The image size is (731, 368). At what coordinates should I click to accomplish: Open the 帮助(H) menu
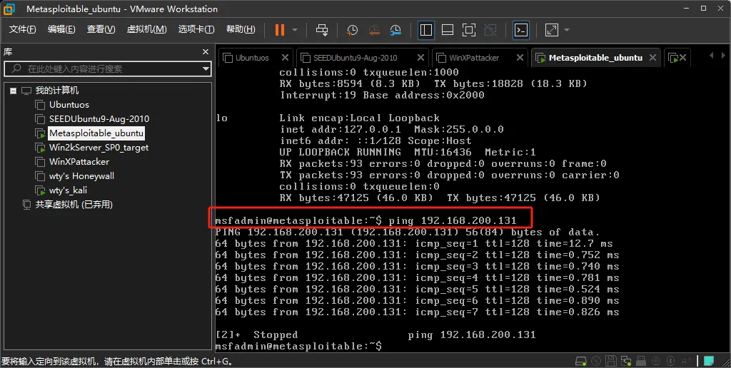(241, 29)
